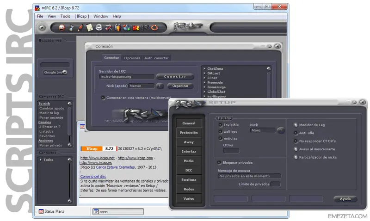The image size is (370, 221).
Task: Click the ! button beside nick Marvin
Action: pyautogui.click(x=160, y=86)
